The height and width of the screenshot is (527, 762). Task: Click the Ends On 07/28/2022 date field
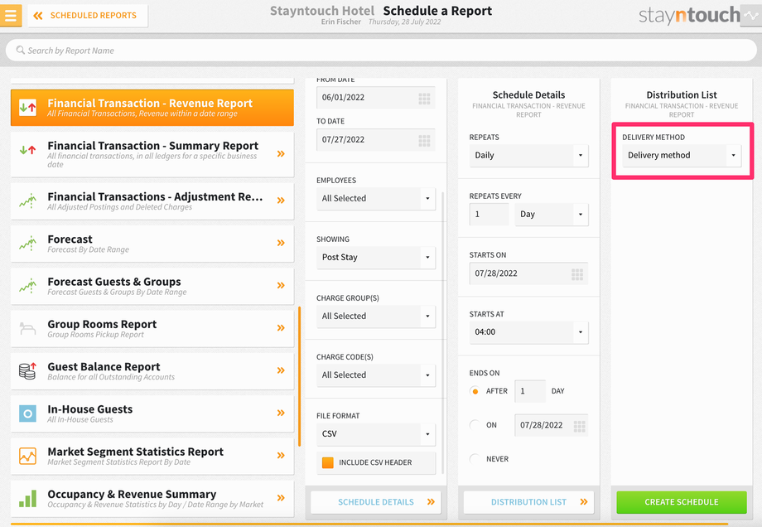[551, 425]
